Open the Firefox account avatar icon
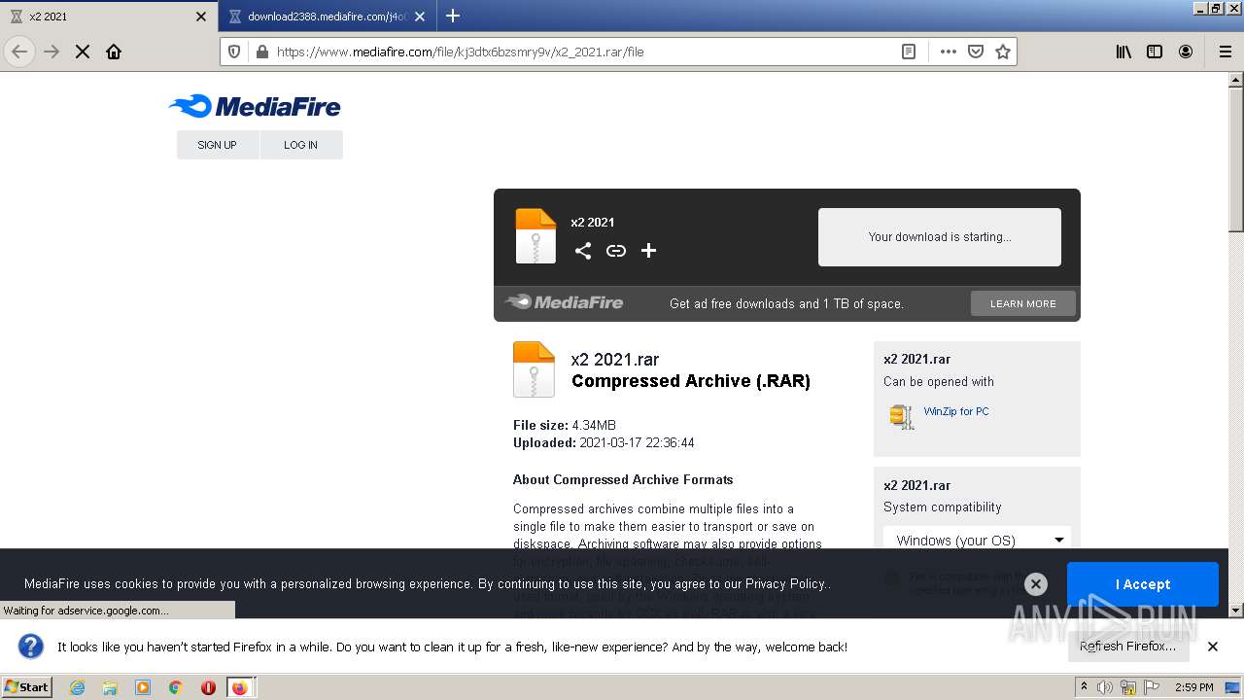The height and width of the screenshot is (700, 1244). click(1186, 52)
